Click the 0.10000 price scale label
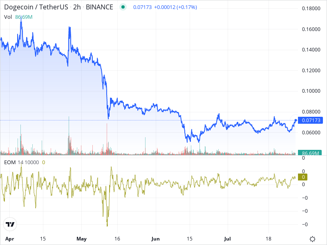327x245 pixels. click(311, 91)
